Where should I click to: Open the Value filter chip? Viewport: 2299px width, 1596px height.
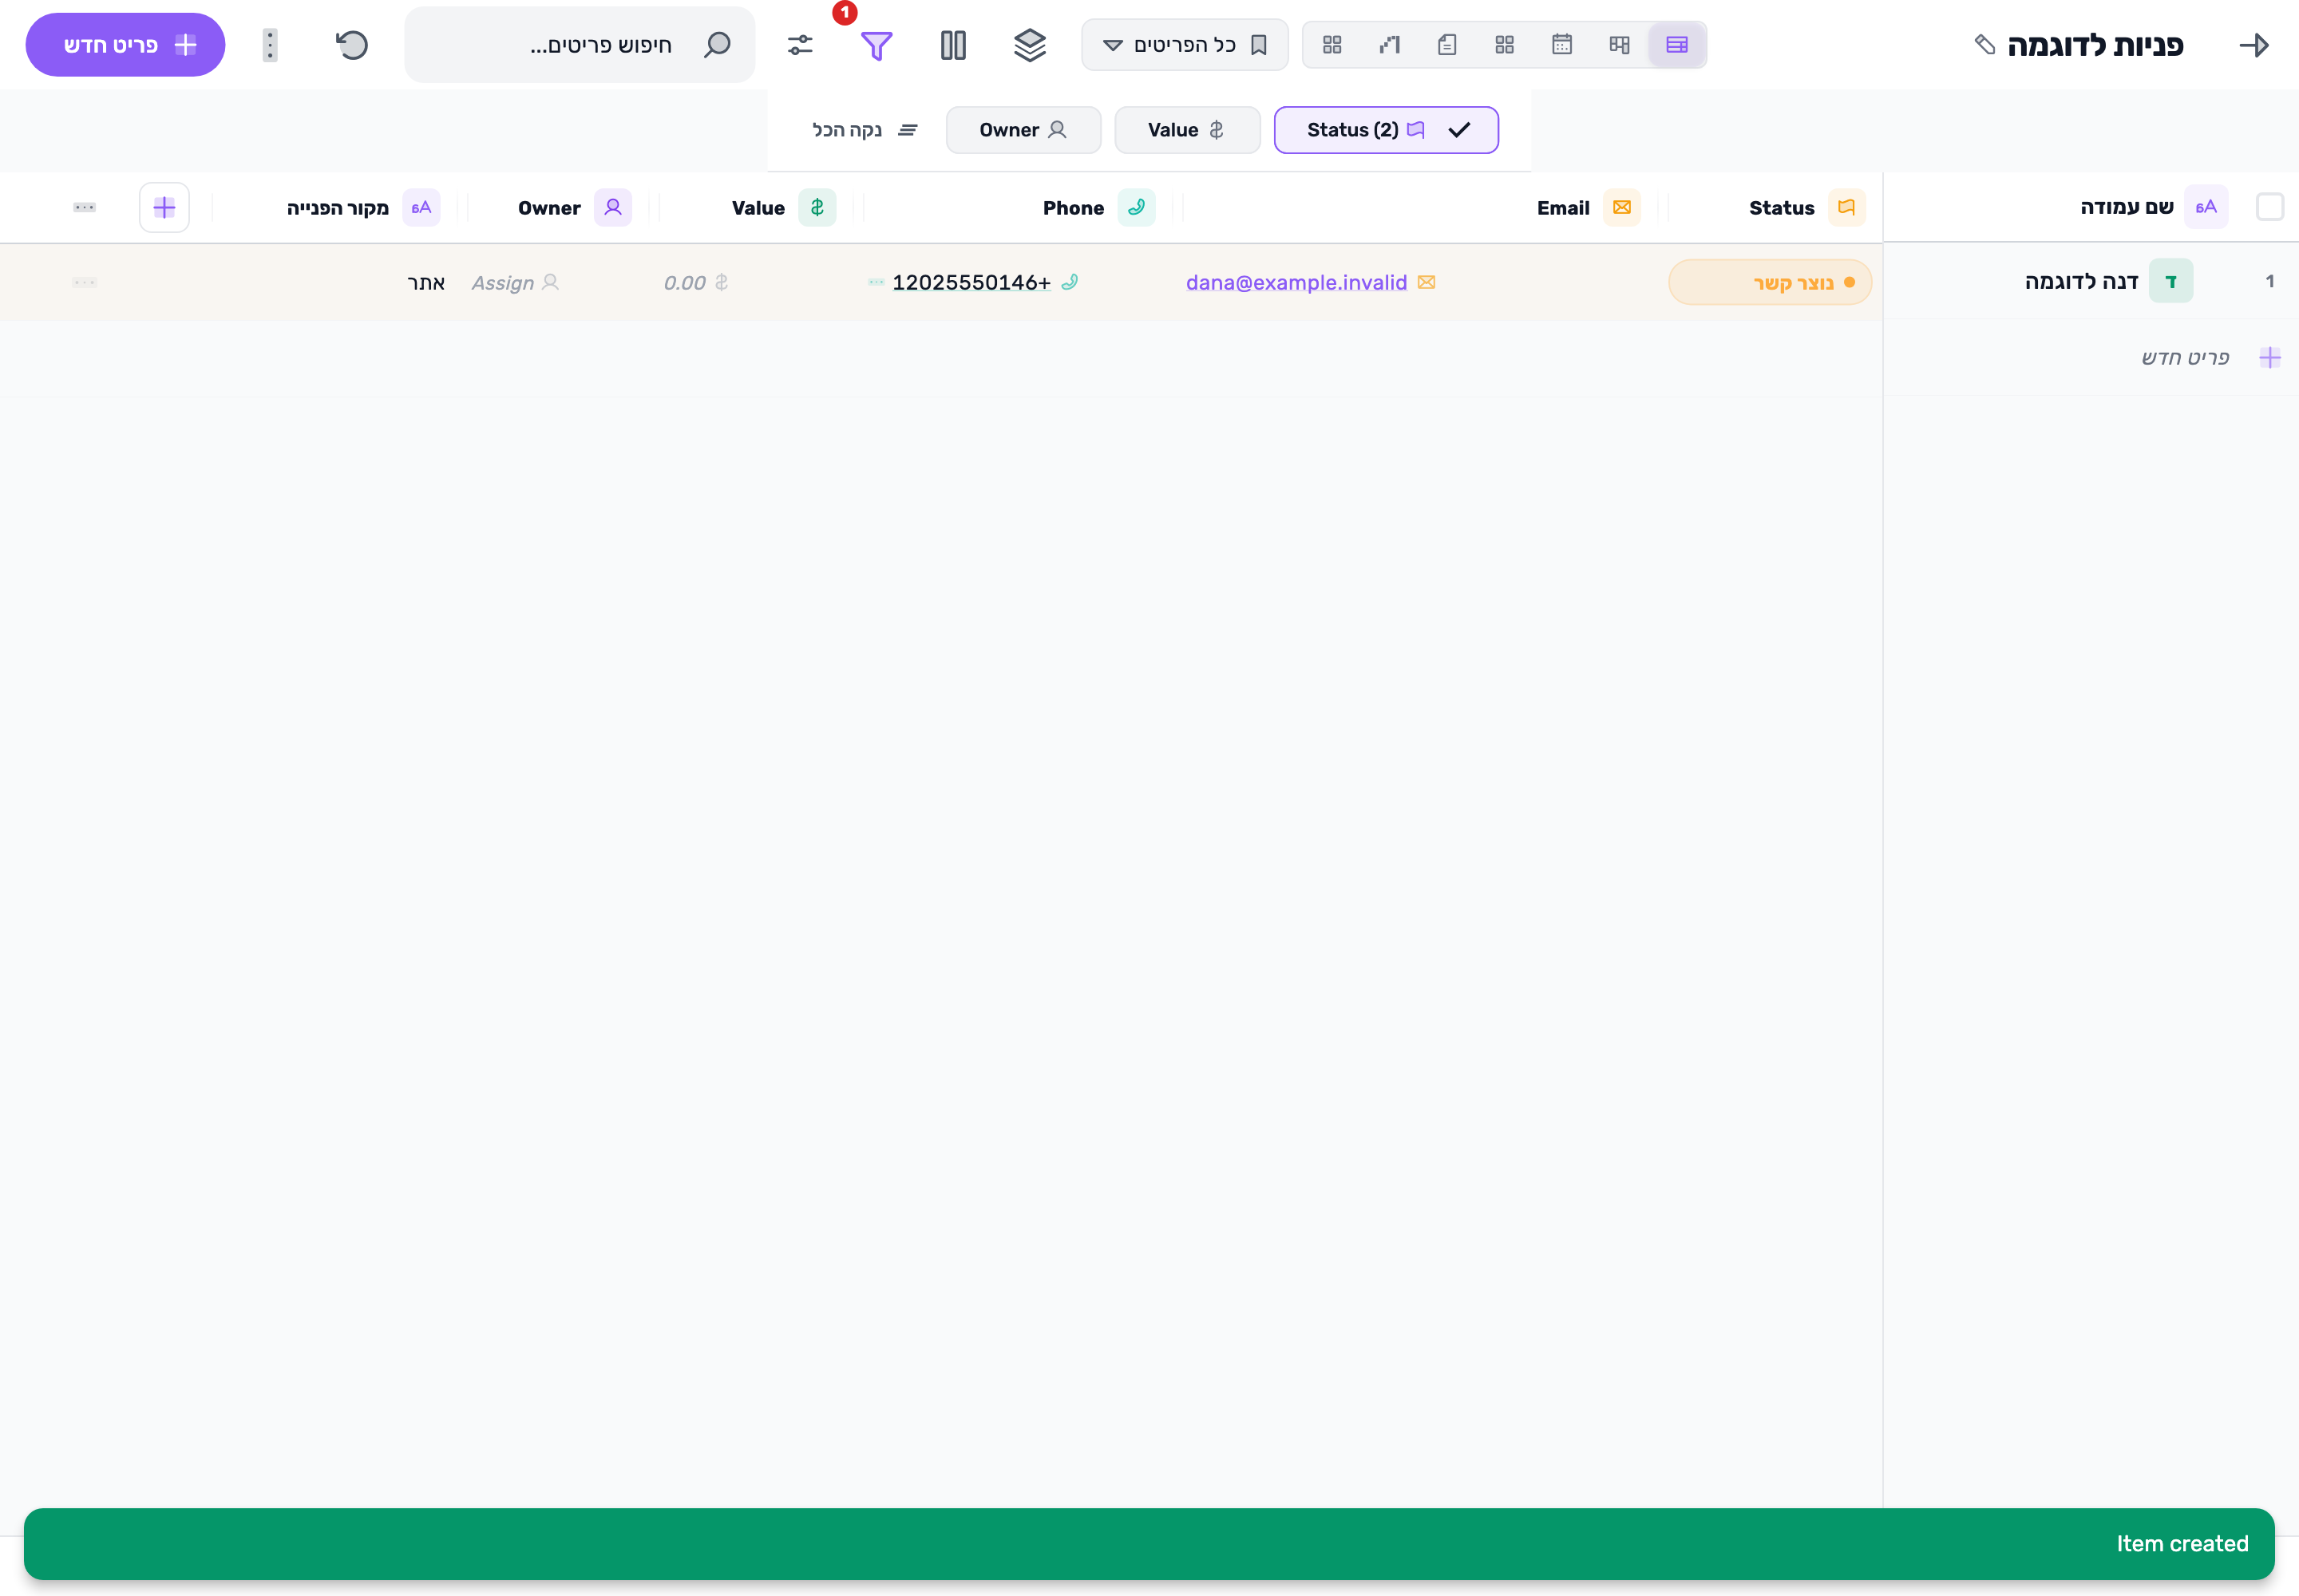click(1186, 130)
